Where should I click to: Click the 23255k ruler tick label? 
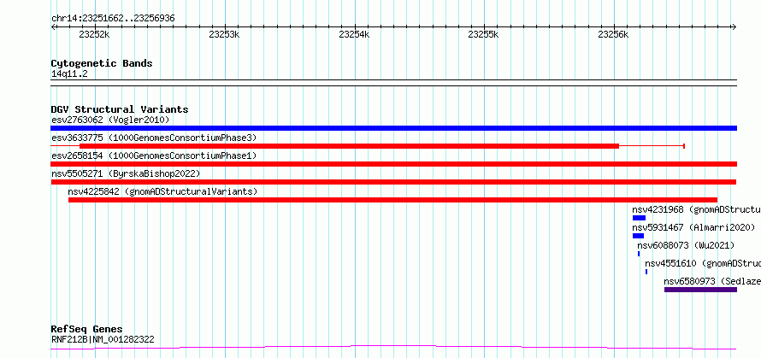[483, 34]
